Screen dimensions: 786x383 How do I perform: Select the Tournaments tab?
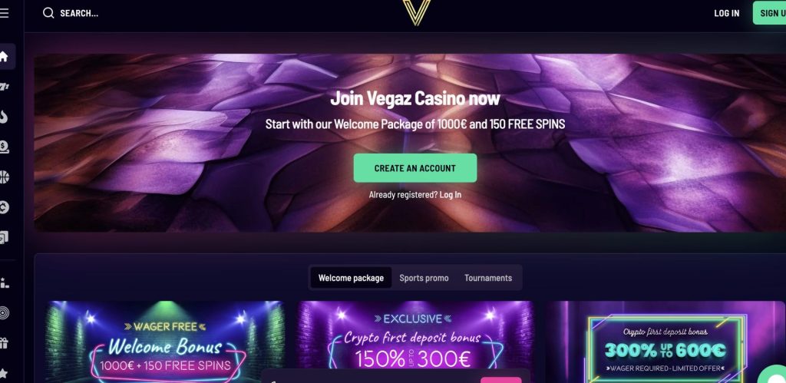pos(488,278)
